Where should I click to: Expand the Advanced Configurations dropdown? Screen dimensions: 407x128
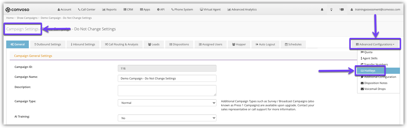coord(375,44)
